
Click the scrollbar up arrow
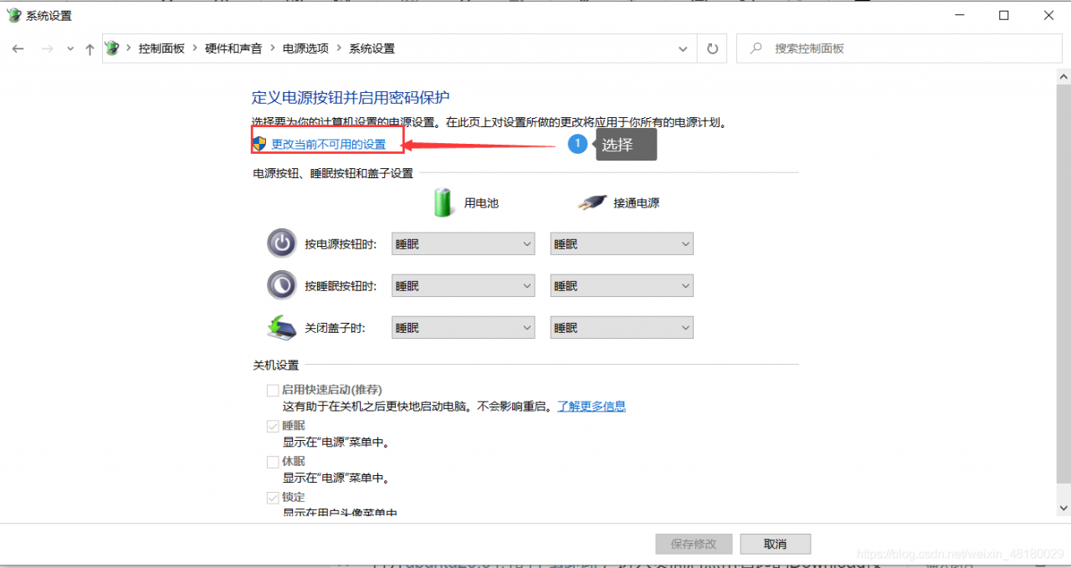tap(1063, 76)
